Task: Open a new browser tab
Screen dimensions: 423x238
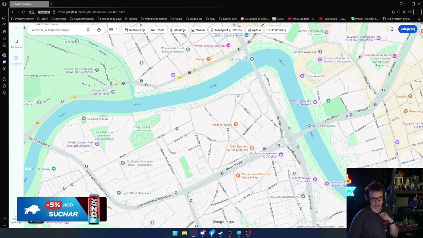Action: click(52, 4)
